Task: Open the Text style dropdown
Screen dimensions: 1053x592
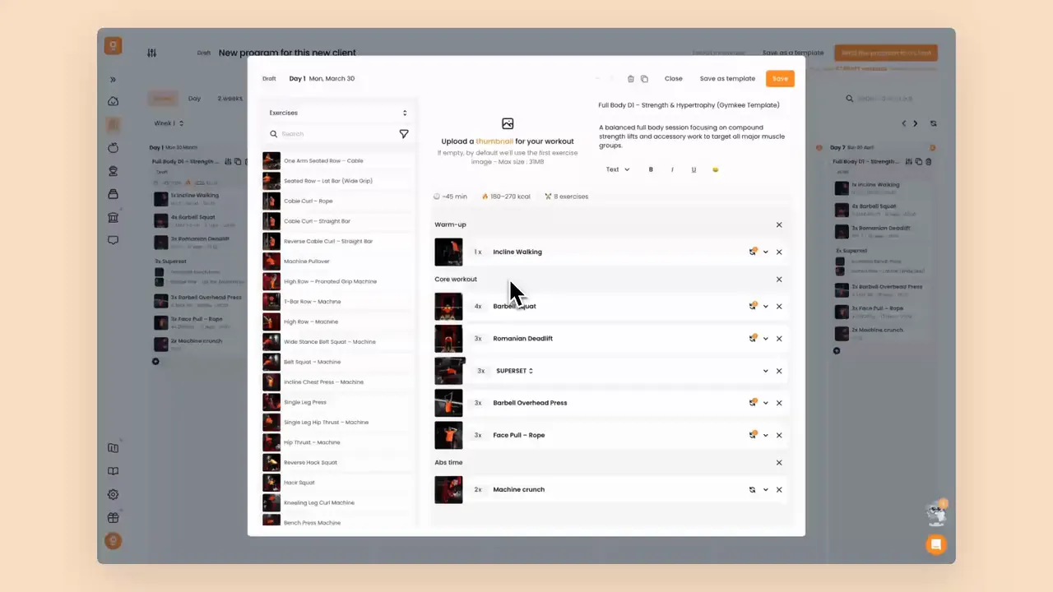Action: tap(618, 169)
